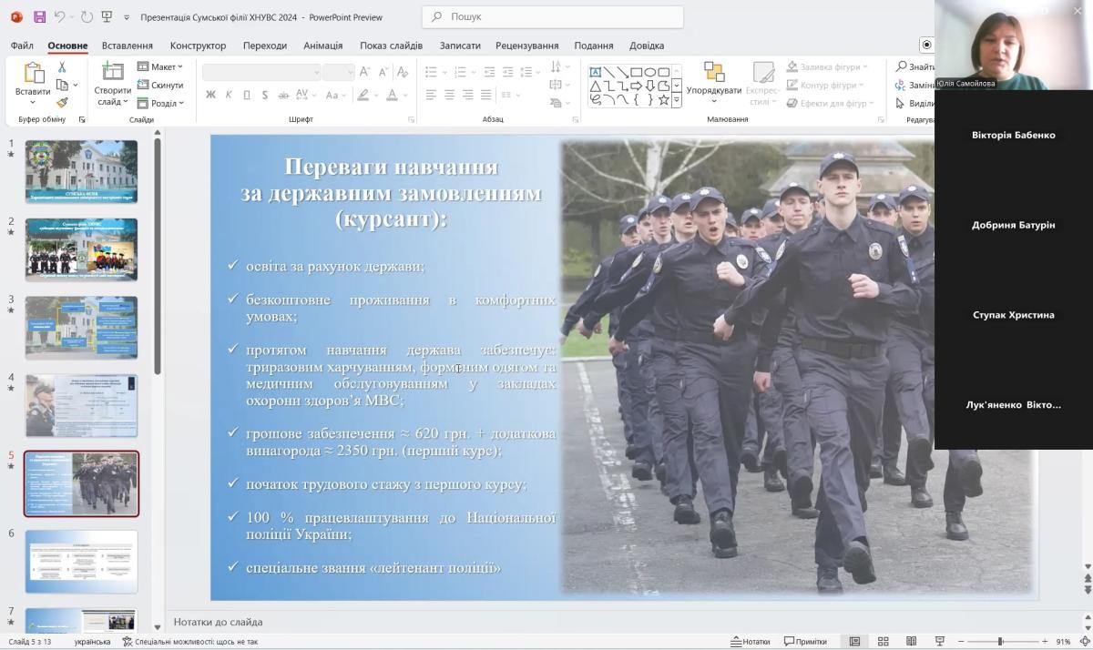Select slide 4 thumbnail in slide panel
Image resolution: width=1093 pixels, height=650 pixels.
click(x=82, y=405)
